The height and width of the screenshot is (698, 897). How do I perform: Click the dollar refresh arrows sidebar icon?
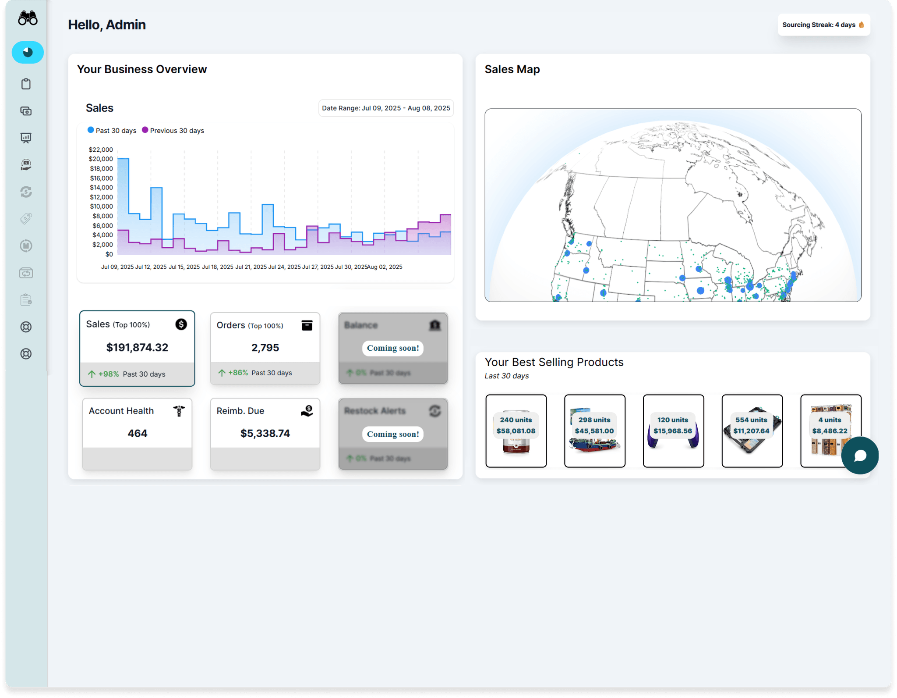26,192
